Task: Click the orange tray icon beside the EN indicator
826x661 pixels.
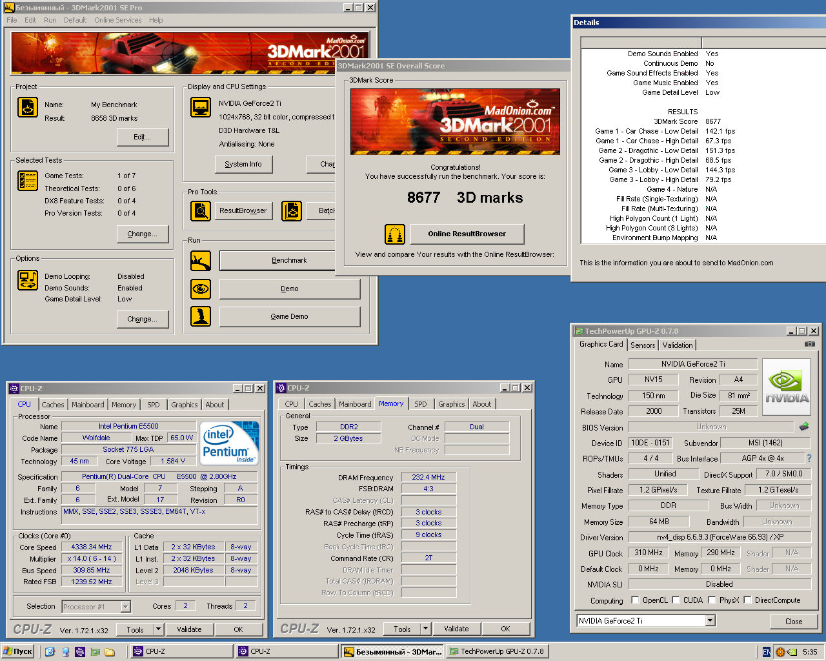Action: pyautogui.click(x=780, y=652)
